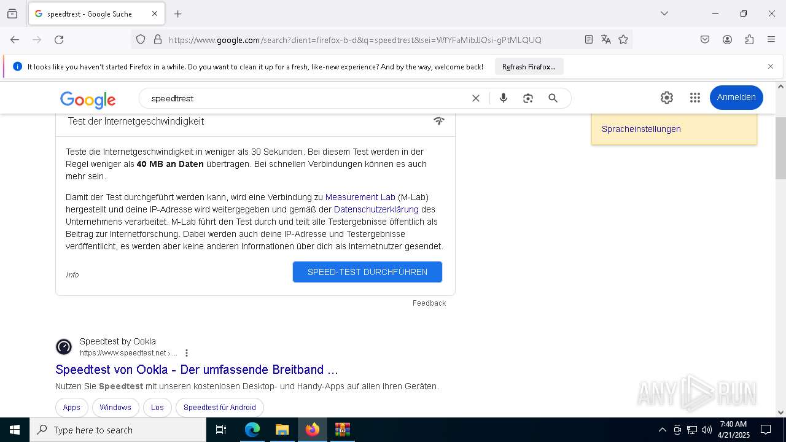
Task: Click the URL address bar
Action: 355,40
